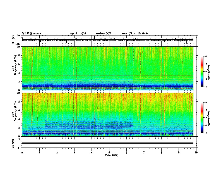Click time axis tick label "6"

pos(127,153)
